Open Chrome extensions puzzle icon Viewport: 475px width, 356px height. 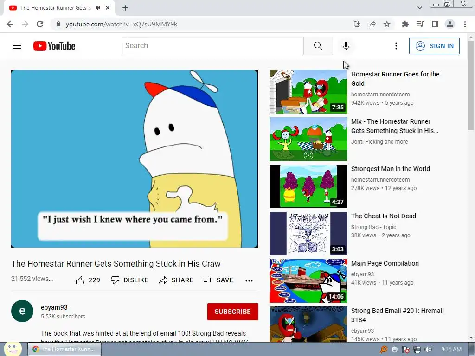tap(405, 24)
